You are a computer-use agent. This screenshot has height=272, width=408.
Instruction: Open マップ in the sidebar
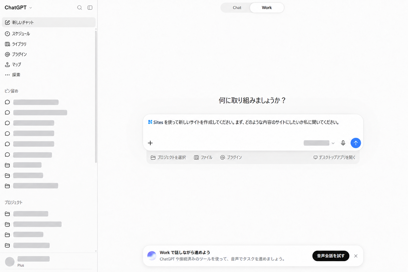click(13, 64)
